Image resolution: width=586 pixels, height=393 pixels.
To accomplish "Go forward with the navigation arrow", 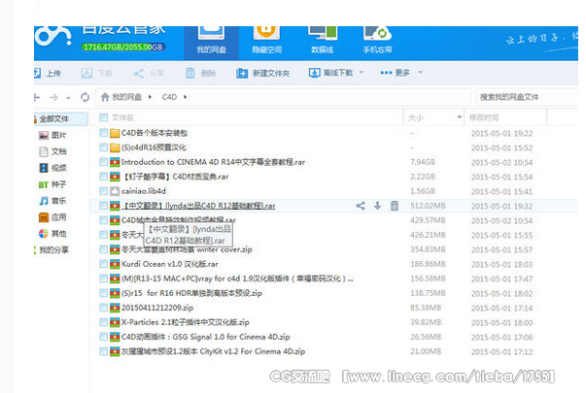I will (x=53, y=97).
